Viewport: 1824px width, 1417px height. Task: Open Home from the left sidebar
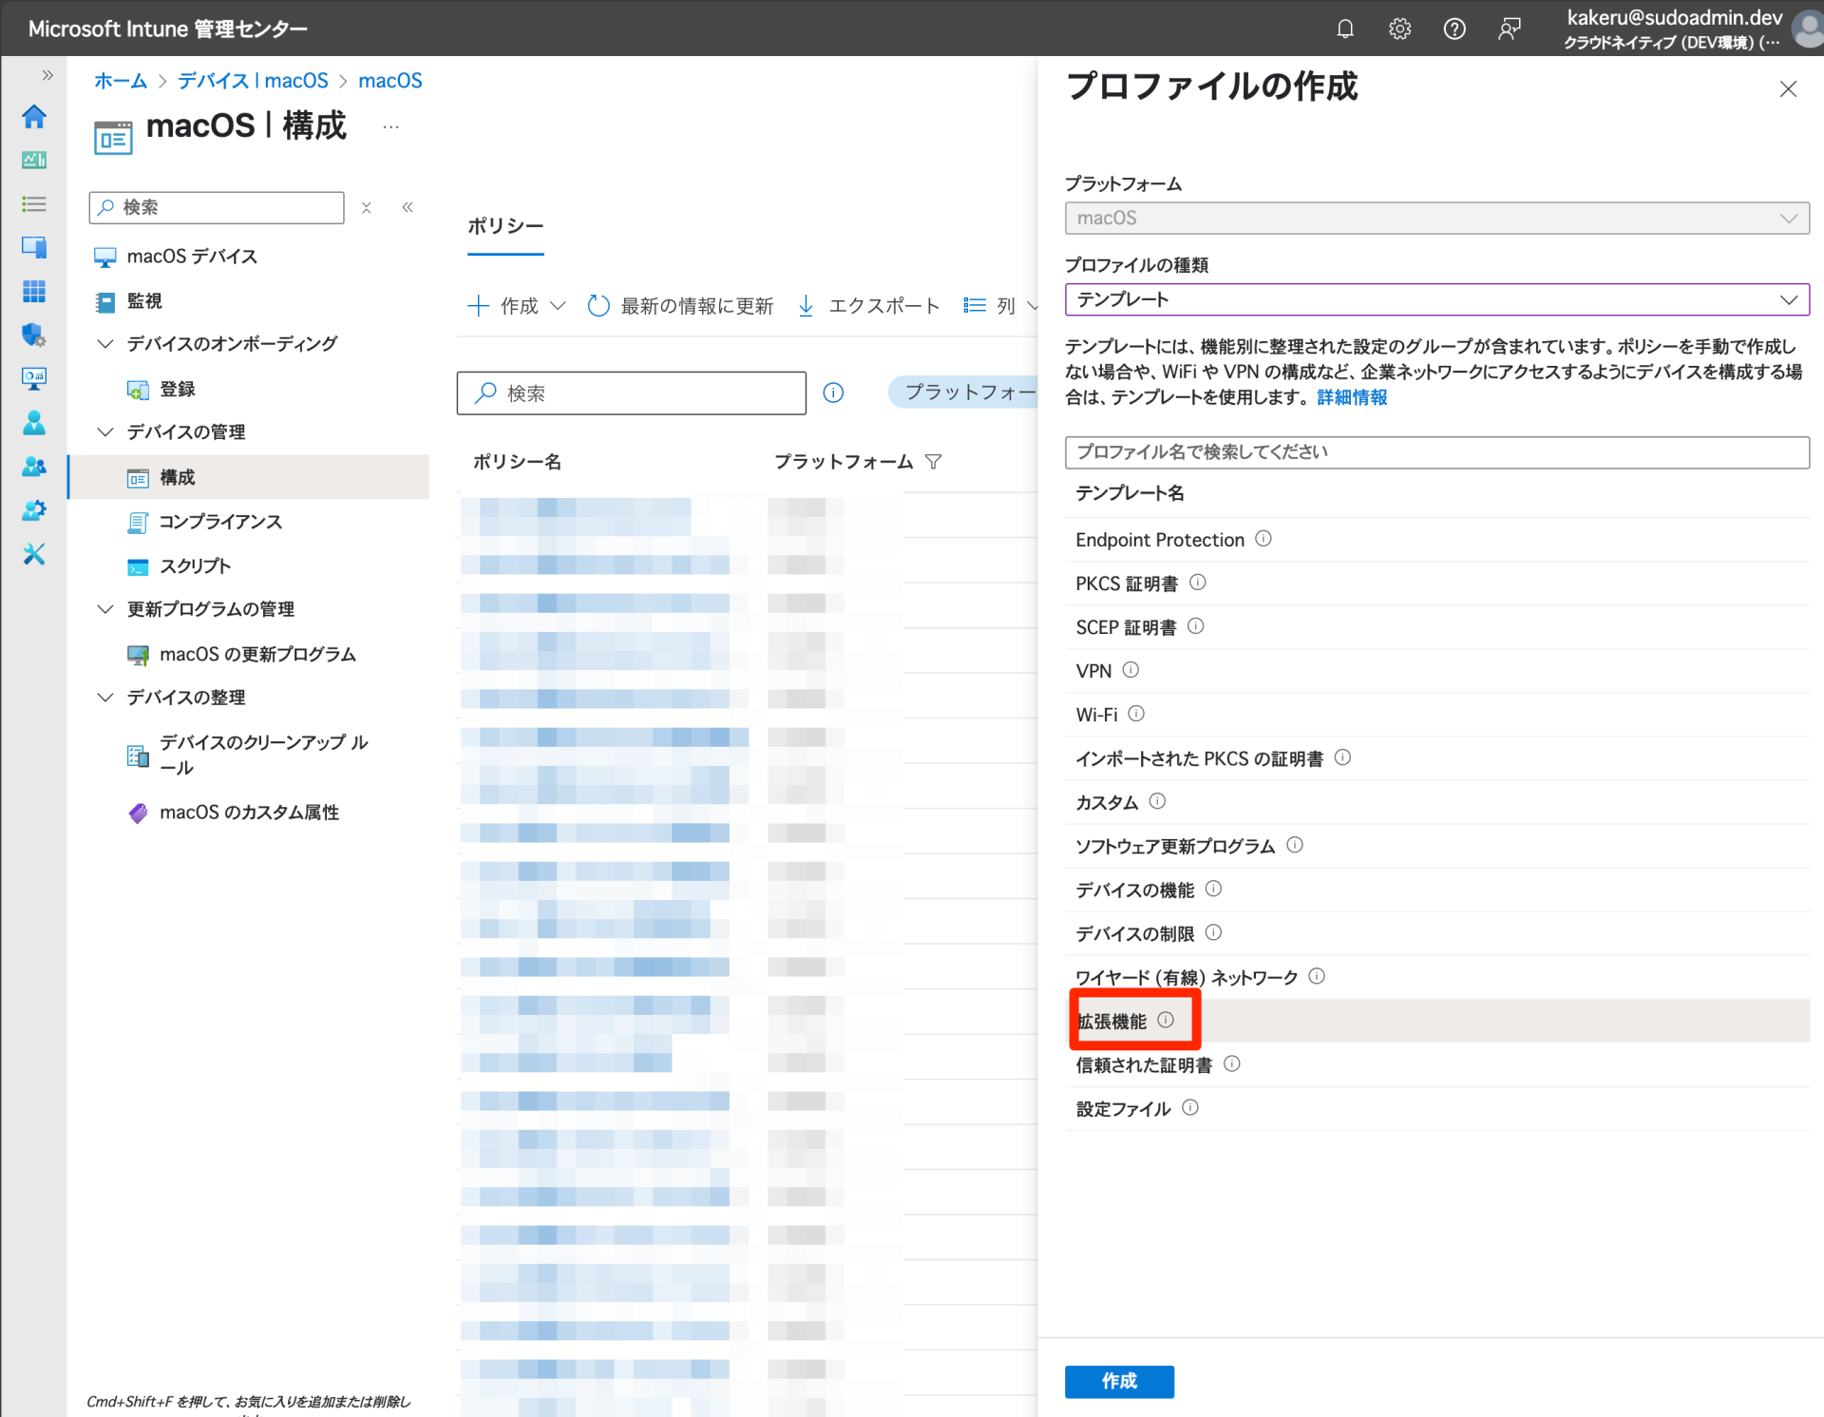[x=34, y=116]
